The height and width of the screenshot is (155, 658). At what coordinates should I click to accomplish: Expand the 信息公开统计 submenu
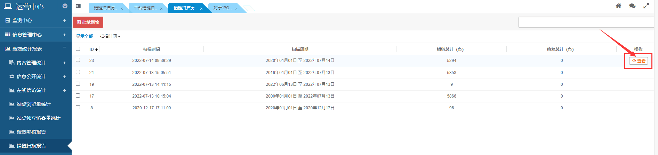[x=64, y=77]
